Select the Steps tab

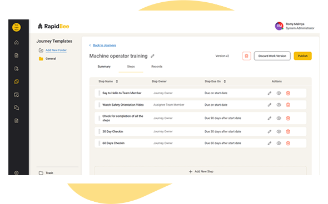(x=131, y=67)
